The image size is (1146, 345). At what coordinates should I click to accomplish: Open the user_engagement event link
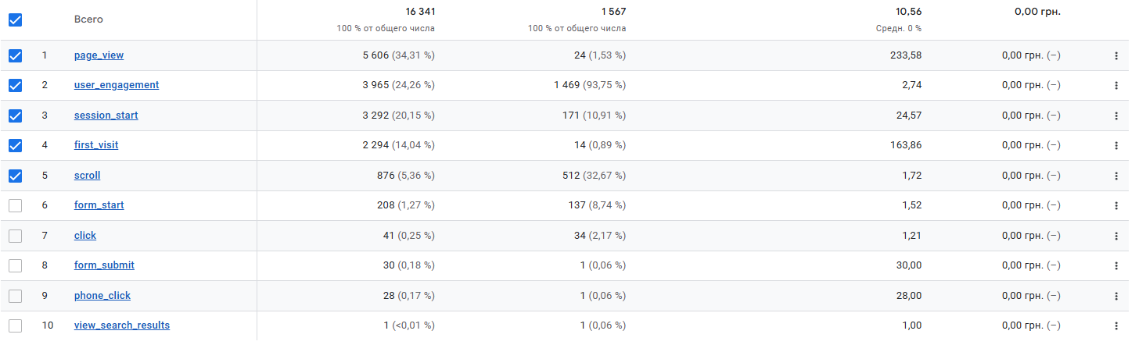(117, 85)
